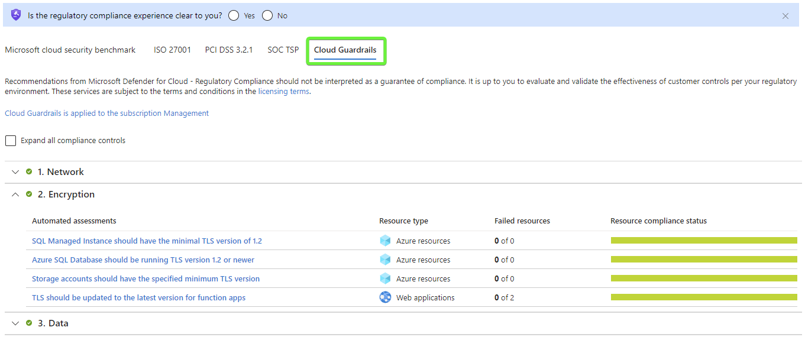Click the Web applications globe icon
The image size is (805, 337).
385,297
